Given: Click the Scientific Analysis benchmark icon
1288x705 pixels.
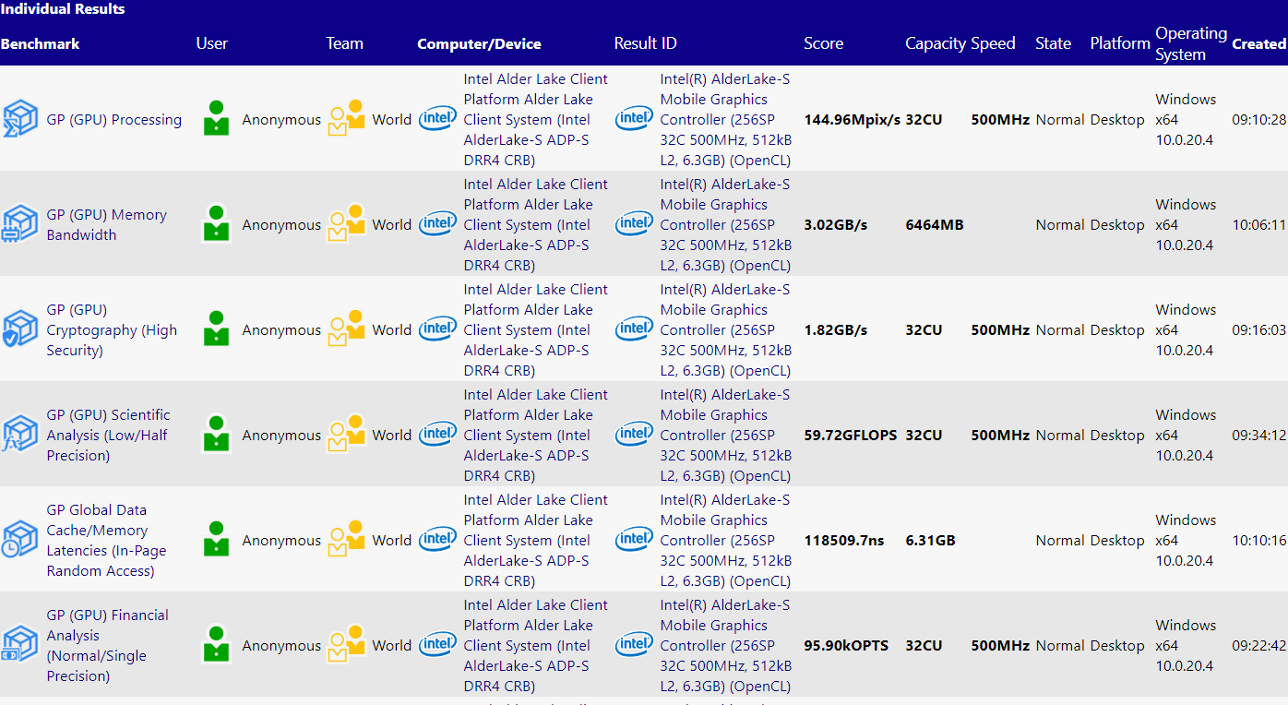Looking at the screenshot, I should point(20,435).
